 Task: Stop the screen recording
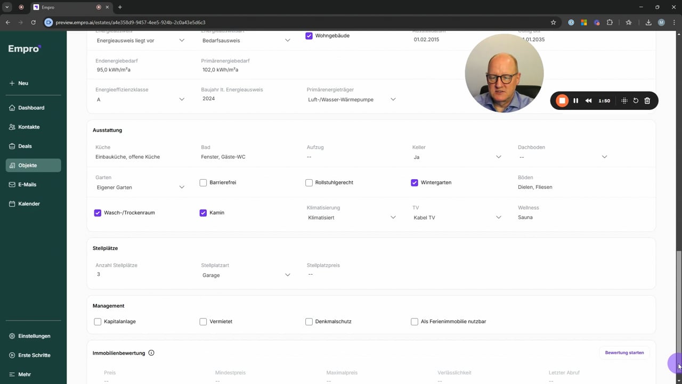[562, 101]
